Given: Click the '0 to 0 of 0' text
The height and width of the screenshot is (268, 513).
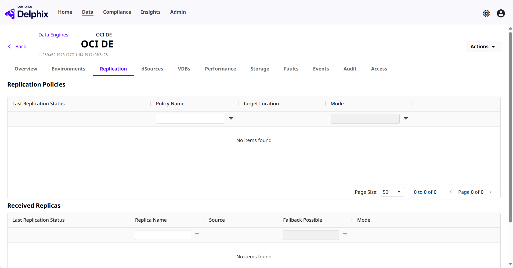Looking at the screenshot, I should (x=425, y=192).
